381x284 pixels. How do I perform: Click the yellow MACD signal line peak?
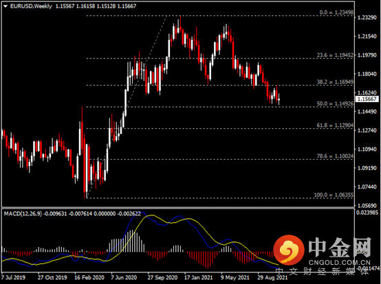coord(152,215)
